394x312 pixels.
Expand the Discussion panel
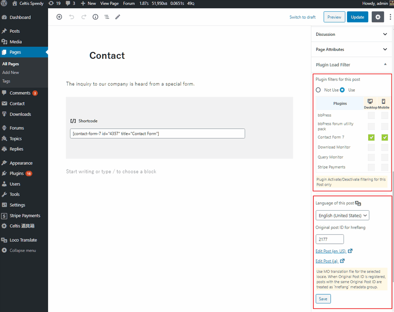pos(351,34)
